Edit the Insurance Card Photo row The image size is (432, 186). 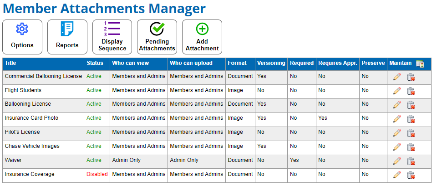coord(397,118)
